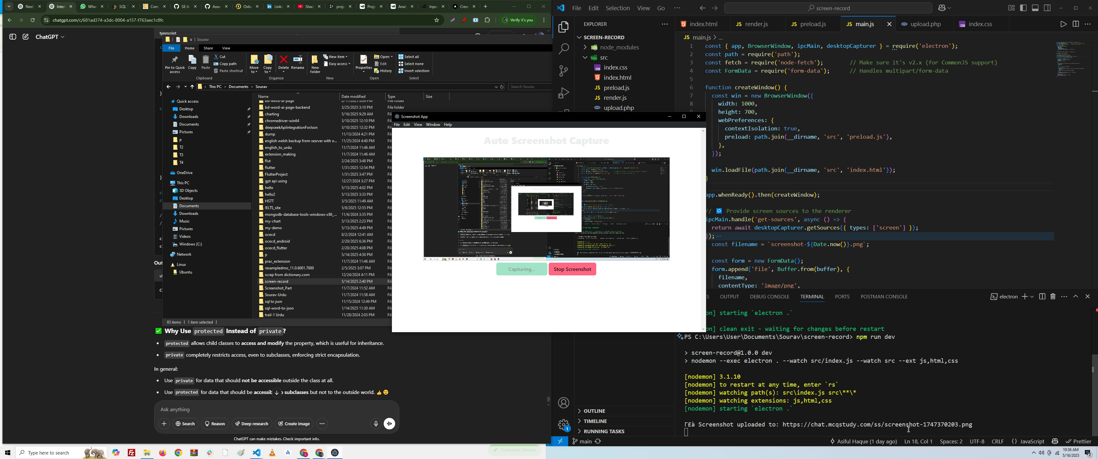The width and height of the screenshot is (1098, 459).
Task: Open Run and Debug view icon
Action: (563, 93)
